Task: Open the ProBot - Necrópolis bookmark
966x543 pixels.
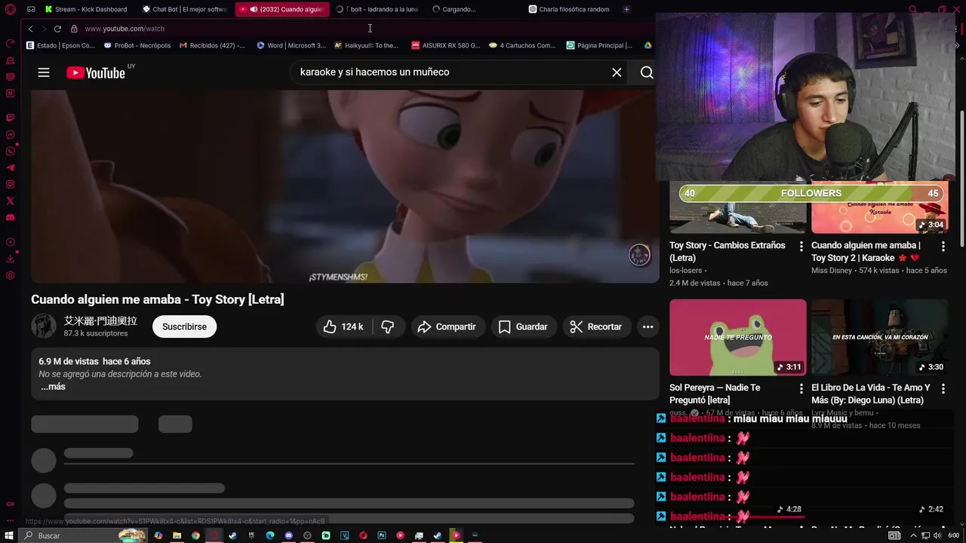Action: tap(137, 45)
